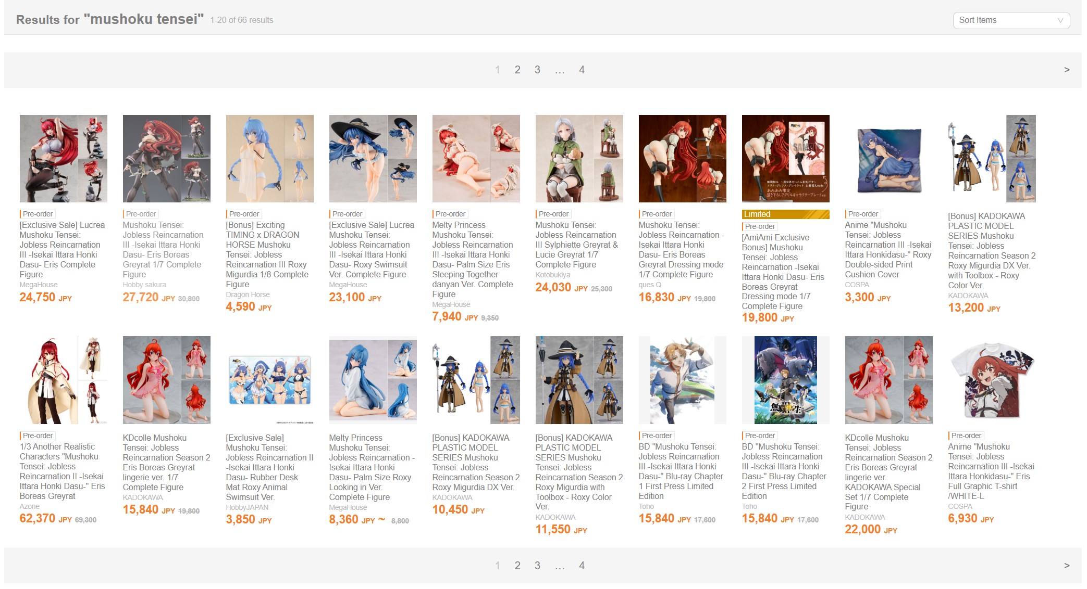Open thumbnail of Hobby sakura Eris Boreas Greyrat figure
Viewport: 1087px width, 589px height.
pos(167,159)
